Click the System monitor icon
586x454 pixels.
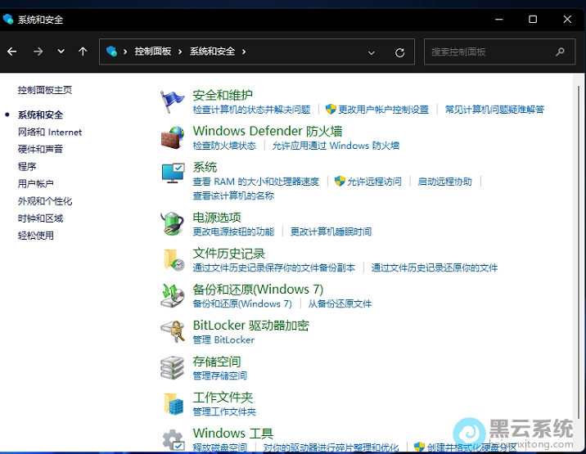(173, 173)
